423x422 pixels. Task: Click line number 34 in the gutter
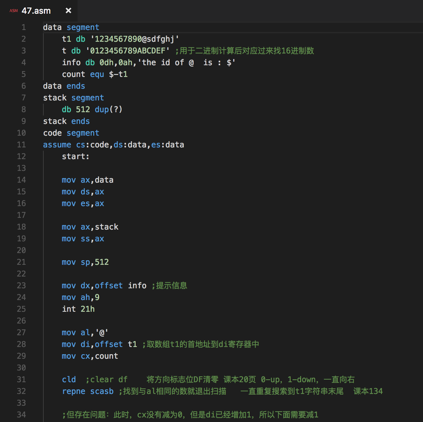click(22, 415)
